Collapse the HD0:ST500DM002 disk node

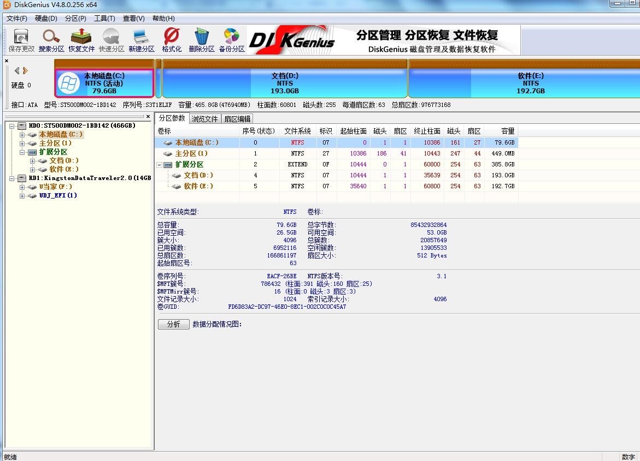pyautogui.click(x=12, y=126)
